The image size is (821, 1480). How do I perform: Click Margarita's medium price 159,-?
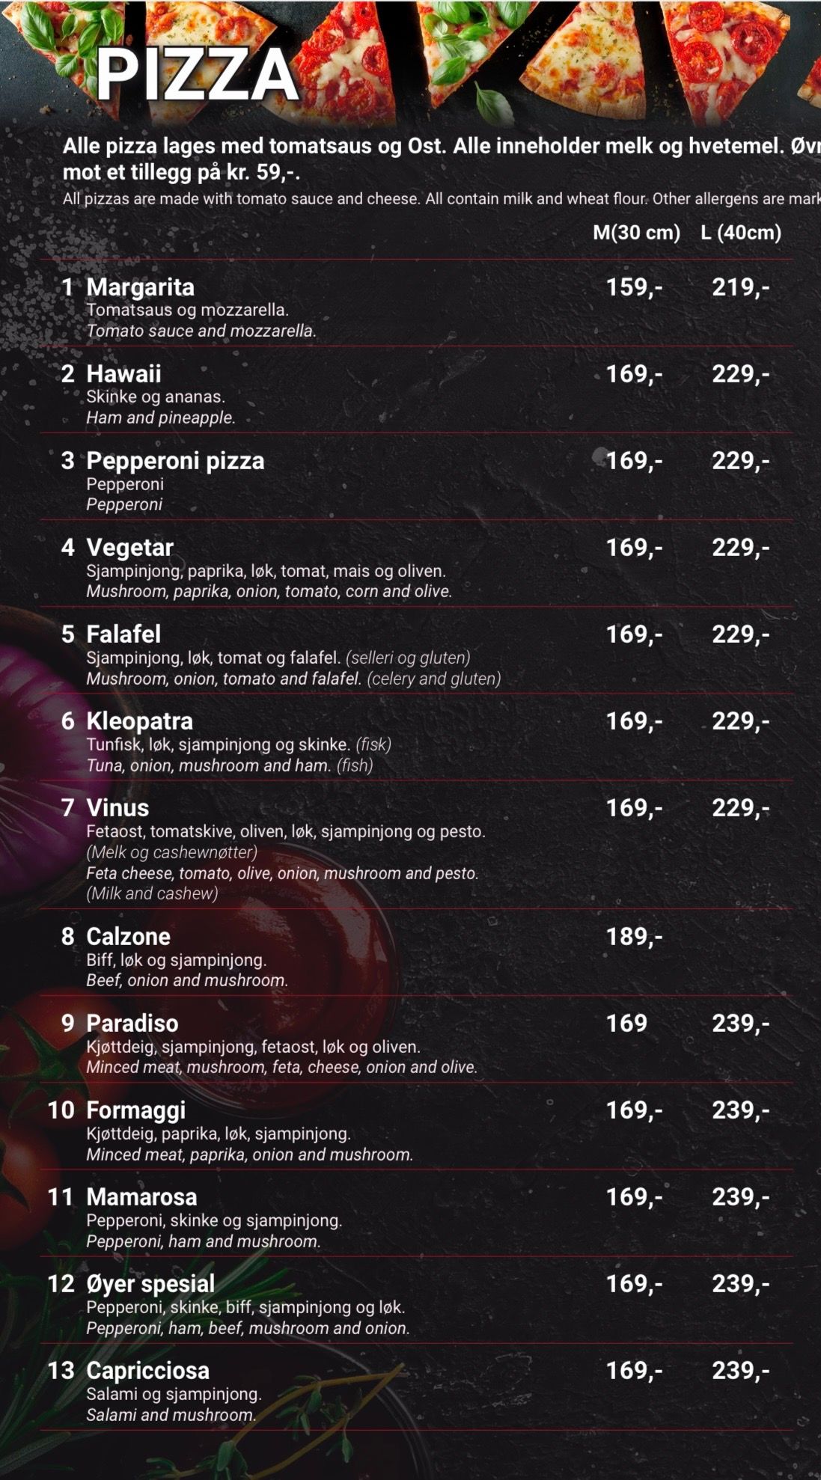(634, 287)
